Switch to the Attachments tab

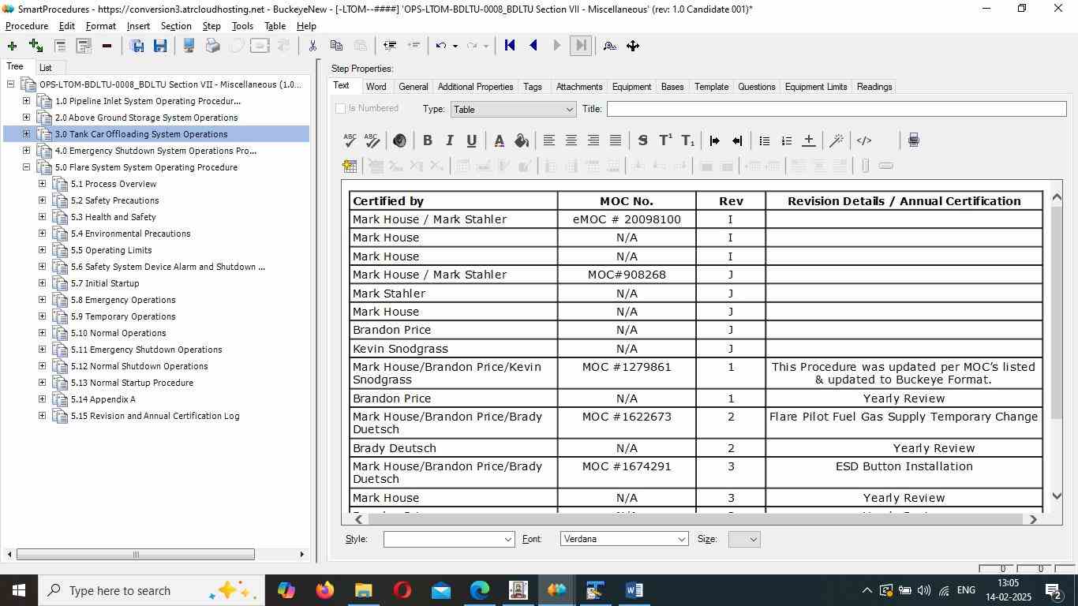579,87
